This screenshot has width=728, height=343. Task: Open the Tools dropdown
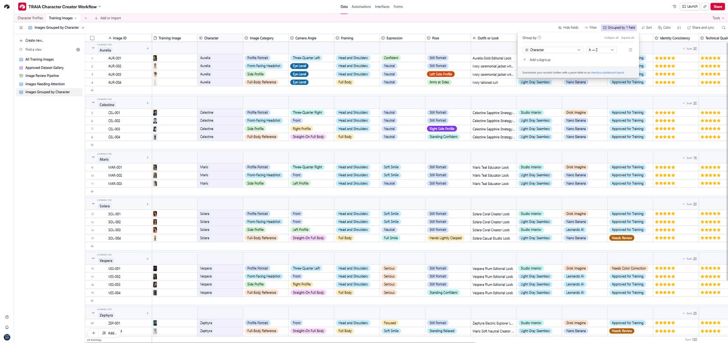(x=718, y=18)
